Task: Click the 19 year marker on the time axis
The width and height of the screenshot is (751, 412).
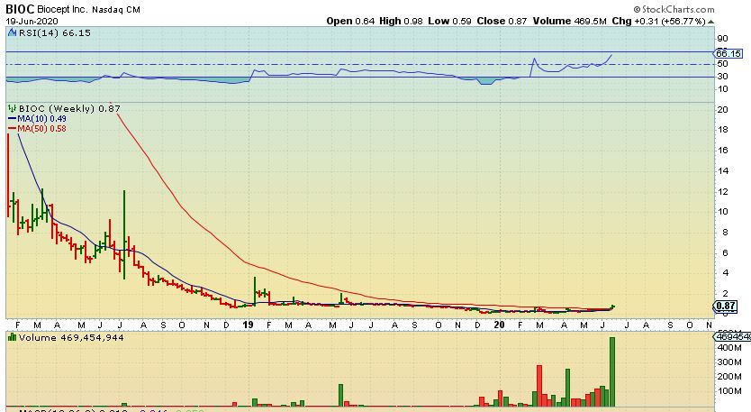Action: (249, 325)
